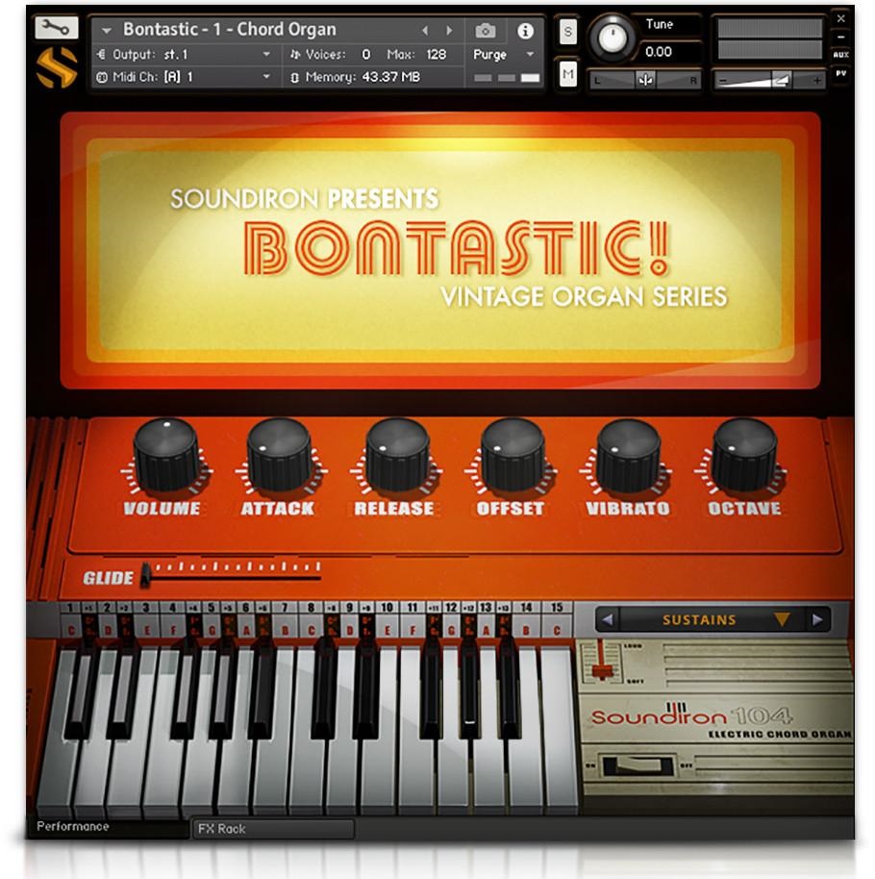Select next articulation right of SUSTAINS
Screen dimensions: 875x879
(817, 620)
